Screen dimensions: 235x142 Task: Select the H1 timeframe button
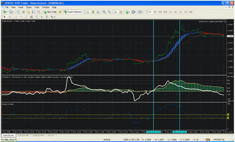(170, 12)
